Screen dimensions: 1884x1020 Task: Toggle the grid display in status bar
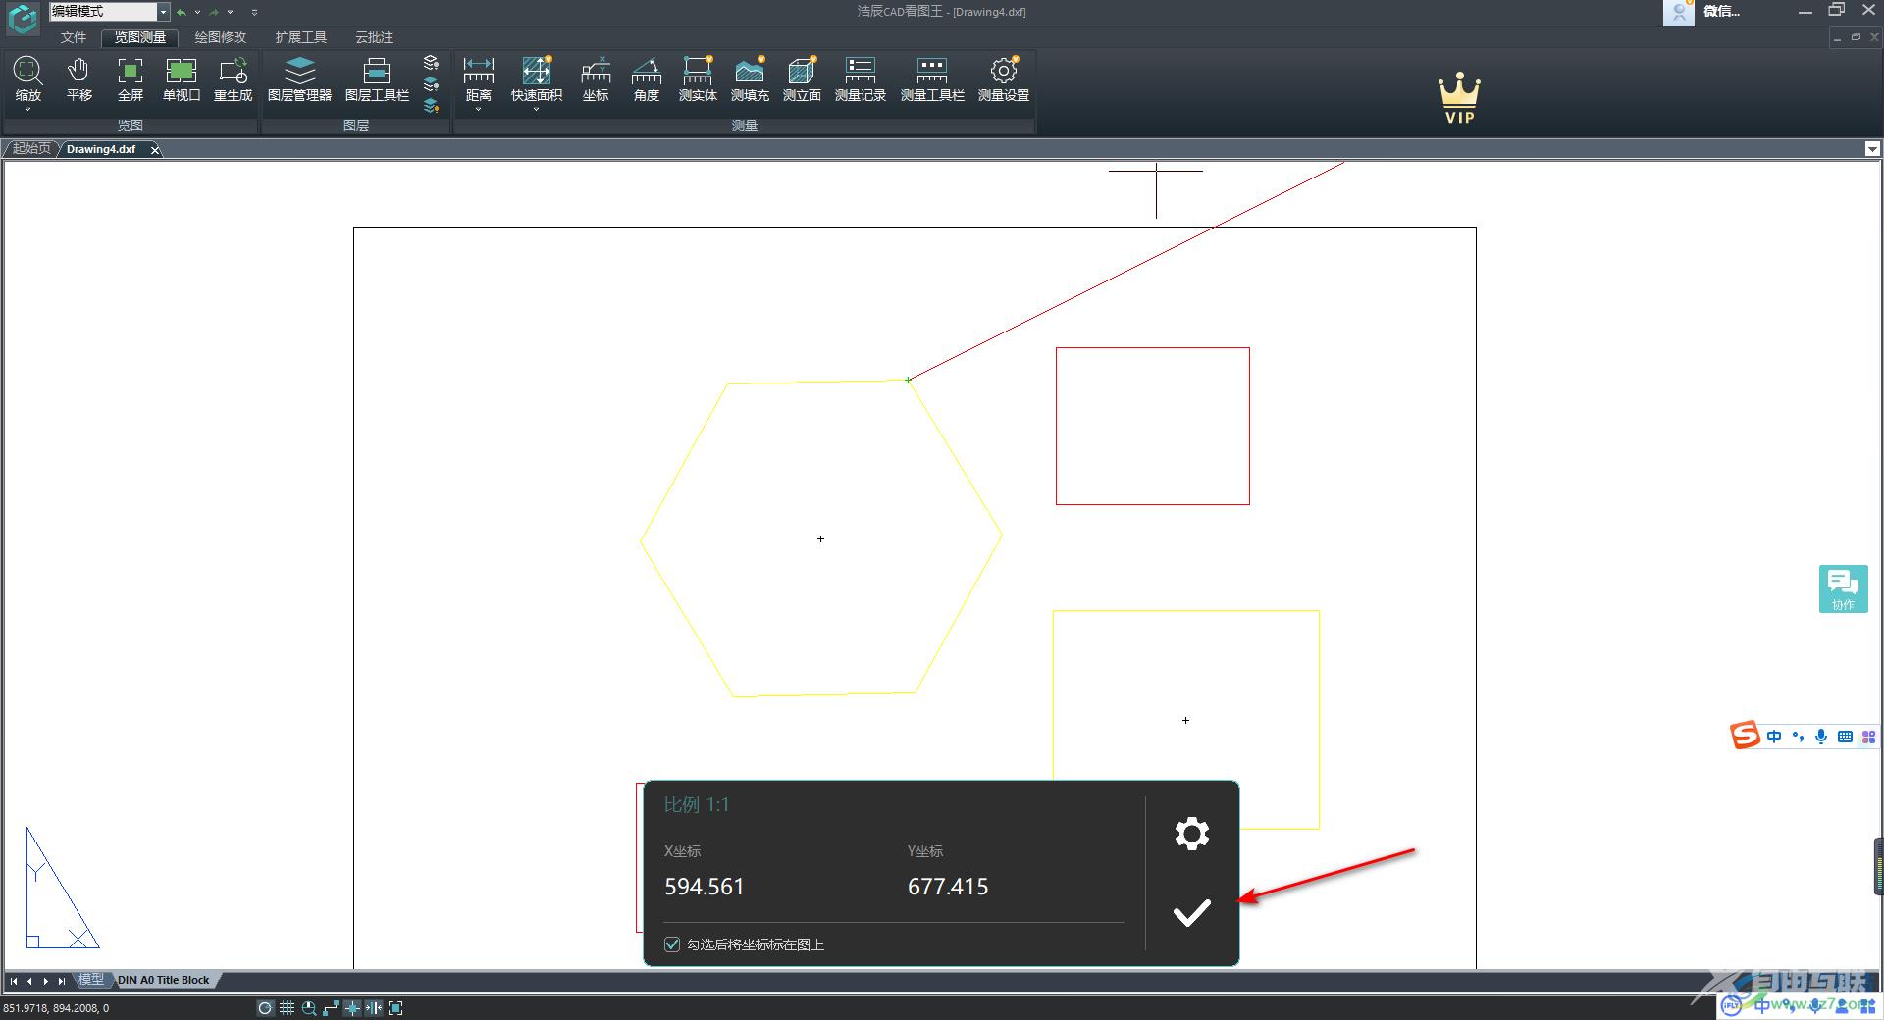tap(287, 1008)
